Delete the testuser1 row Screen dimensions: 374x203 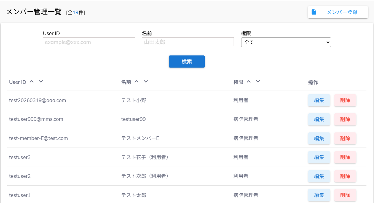point(345,195)
